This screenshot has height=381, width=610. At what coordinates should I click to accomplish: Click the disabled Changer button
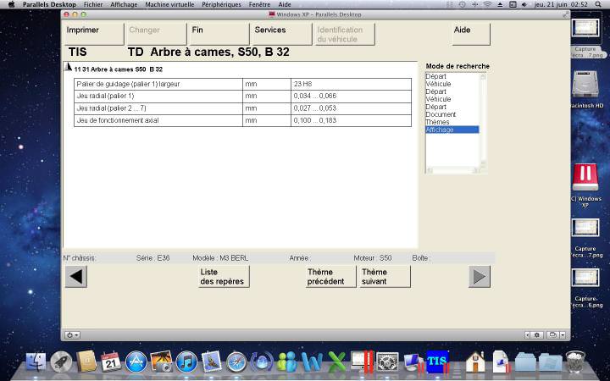tap(157, 34)
